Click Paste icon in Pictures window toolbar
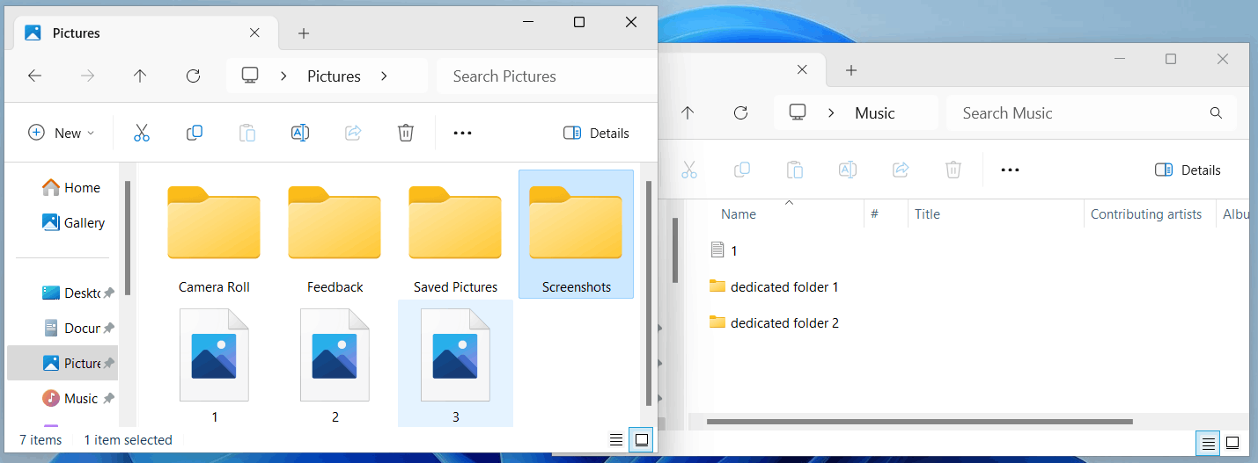This screenshot has width=1258, height=463. pyautogui.click(x=247, y=134)
